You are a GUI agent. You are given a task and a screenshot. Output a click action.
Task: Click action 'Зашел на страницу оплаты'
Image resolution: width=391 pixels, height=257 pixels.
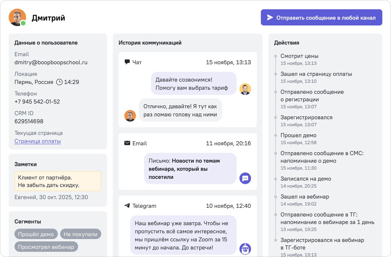(x=316, y=74)
